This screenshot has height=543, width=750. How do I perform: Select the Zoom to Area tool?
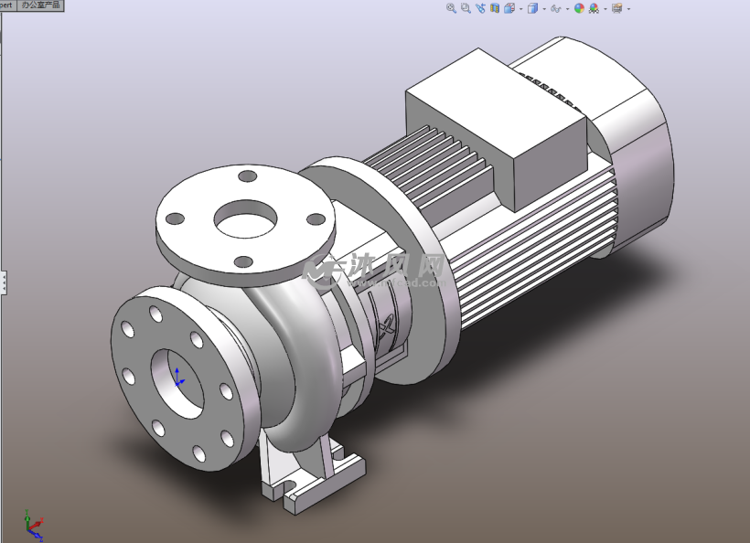(466, 8)
